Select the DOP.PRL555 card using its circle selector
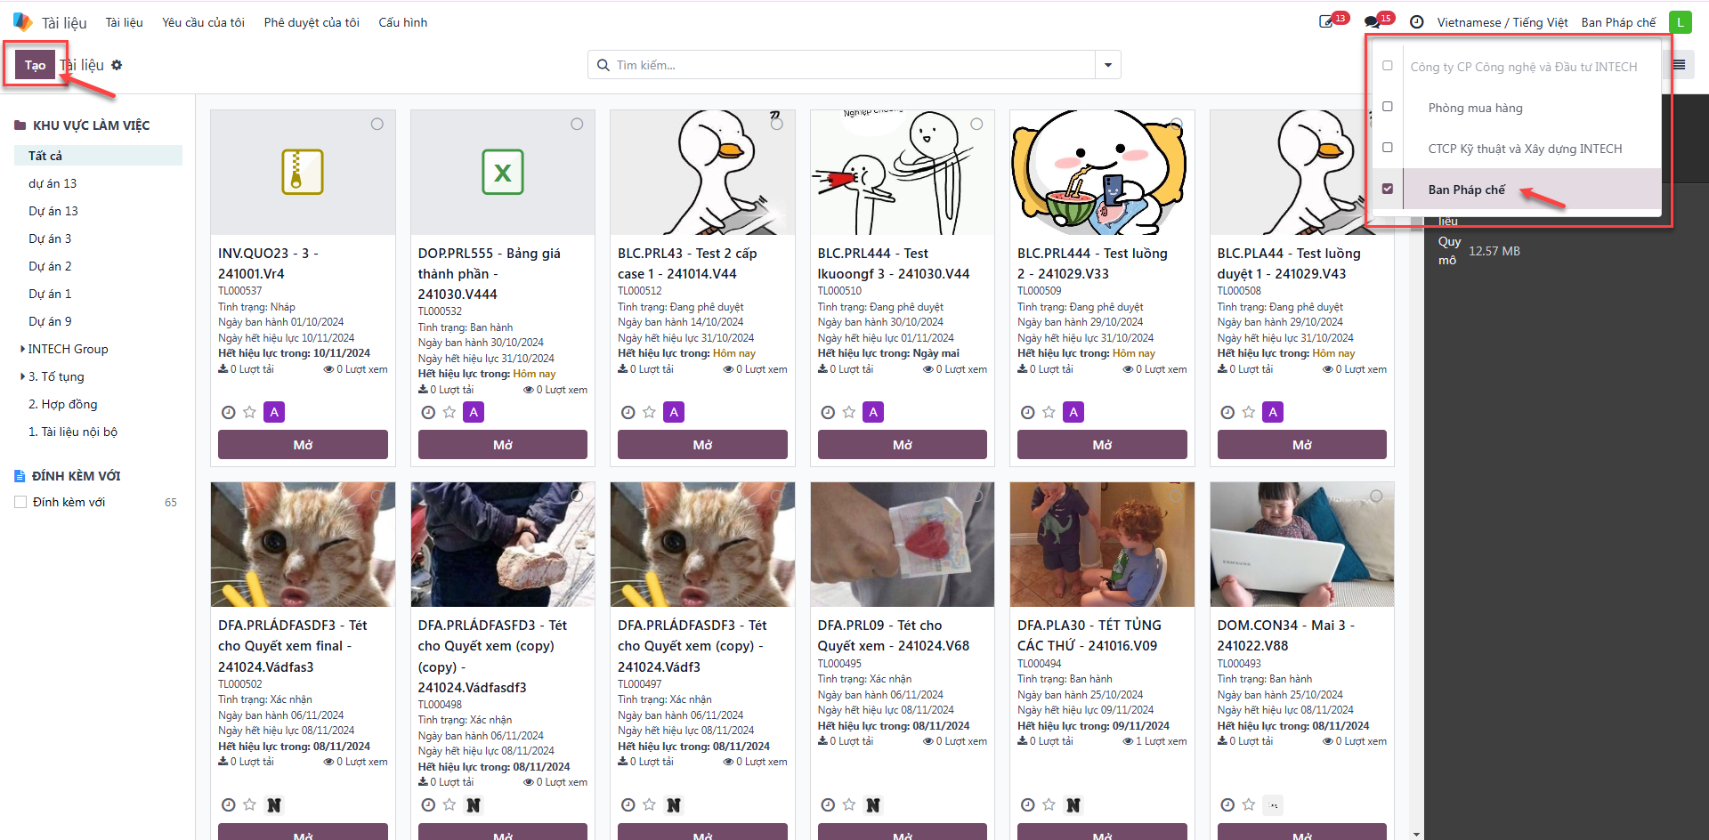Image resolution: width=1709 pixels, height=840 pixels. [x=577, y=124]
